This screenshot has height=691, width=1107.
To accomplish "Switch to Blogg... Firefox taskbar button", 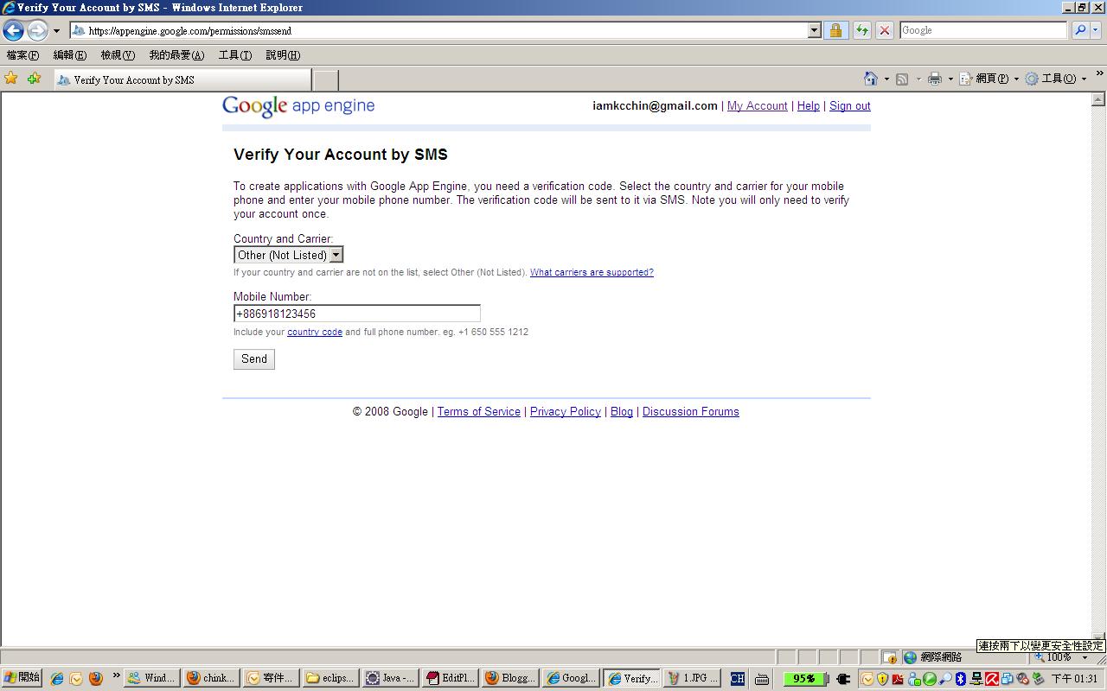I will tap(509, 678).
